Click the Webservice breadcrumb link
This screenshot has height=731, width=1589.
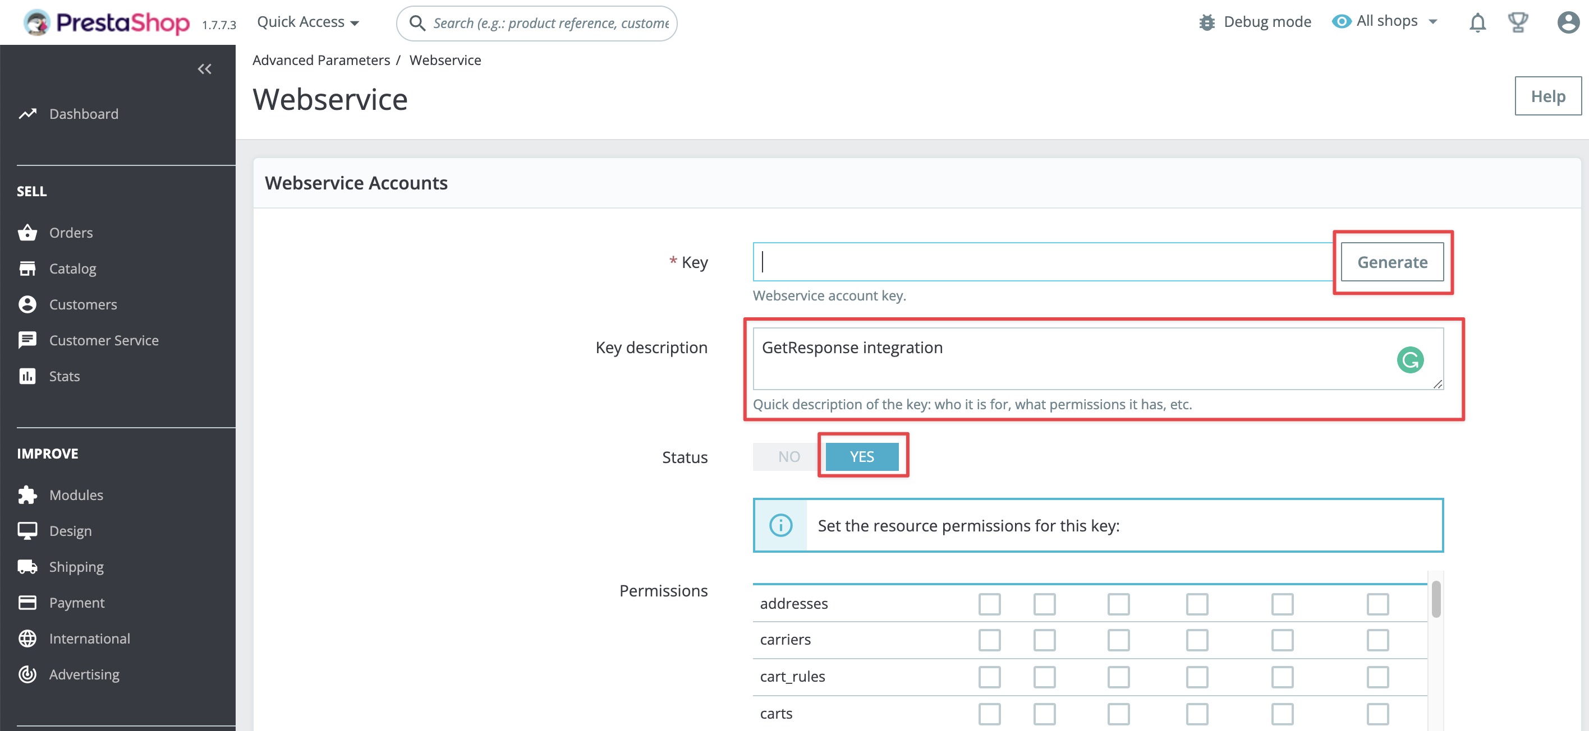pos(445,61)
